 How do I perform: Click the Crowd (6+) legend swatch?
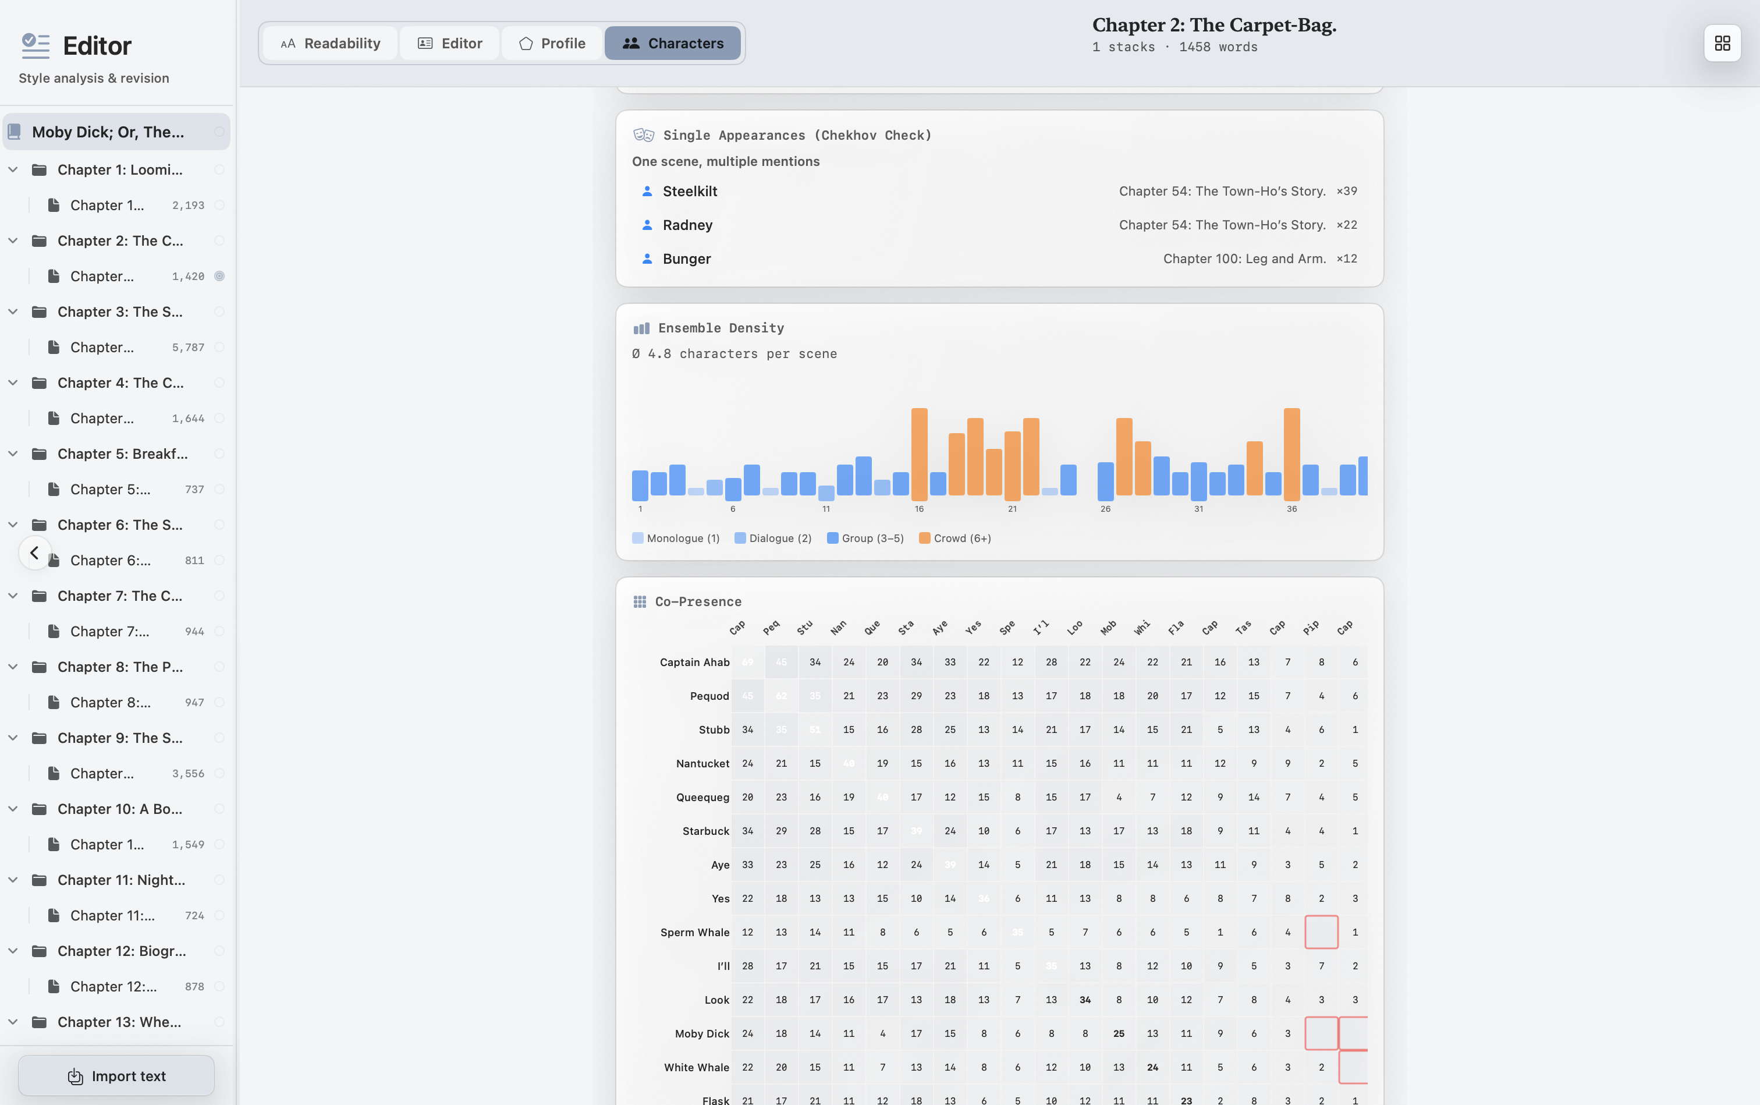(924, 538)
